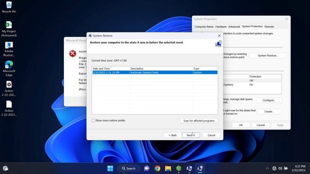Screen dimensions: 310x174
Task: Select the (System) drive row with Protection On
Action: click(252, 85)
